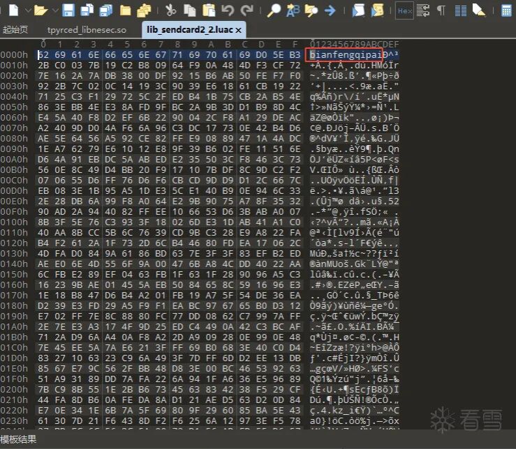Image resolution: width=516 pixels, height=449 pixels.
Task: Click the ASCII column header 0123456789ABCDEF
Action: pyautogui.click(x=354, y=44)
